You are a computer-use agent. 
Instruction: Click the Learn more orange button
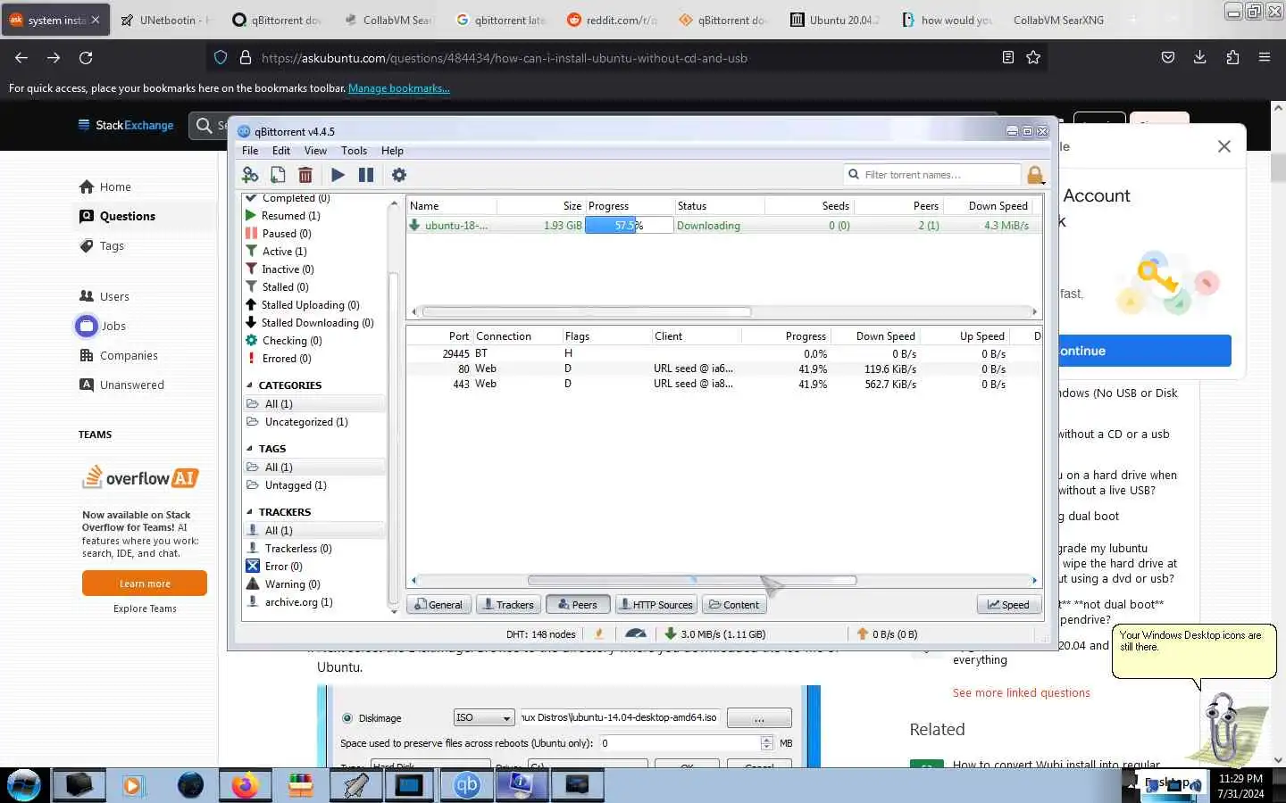145,584
